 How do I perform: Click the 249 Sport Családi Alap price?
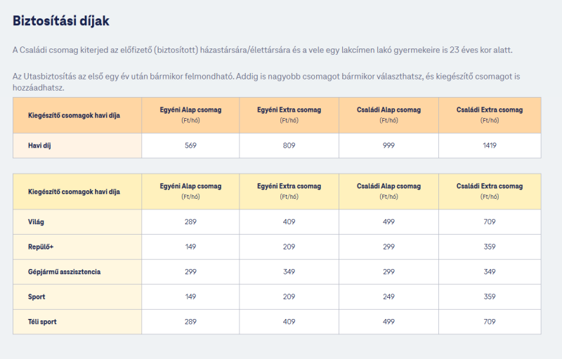pyautogui.click(x=388, y=297)
